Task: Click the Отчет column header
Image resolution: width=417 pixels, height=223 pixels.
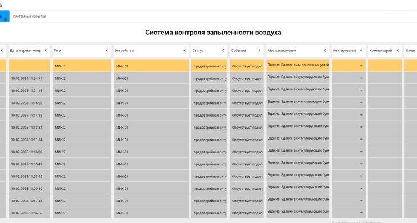Action: (x=410, y=50)
